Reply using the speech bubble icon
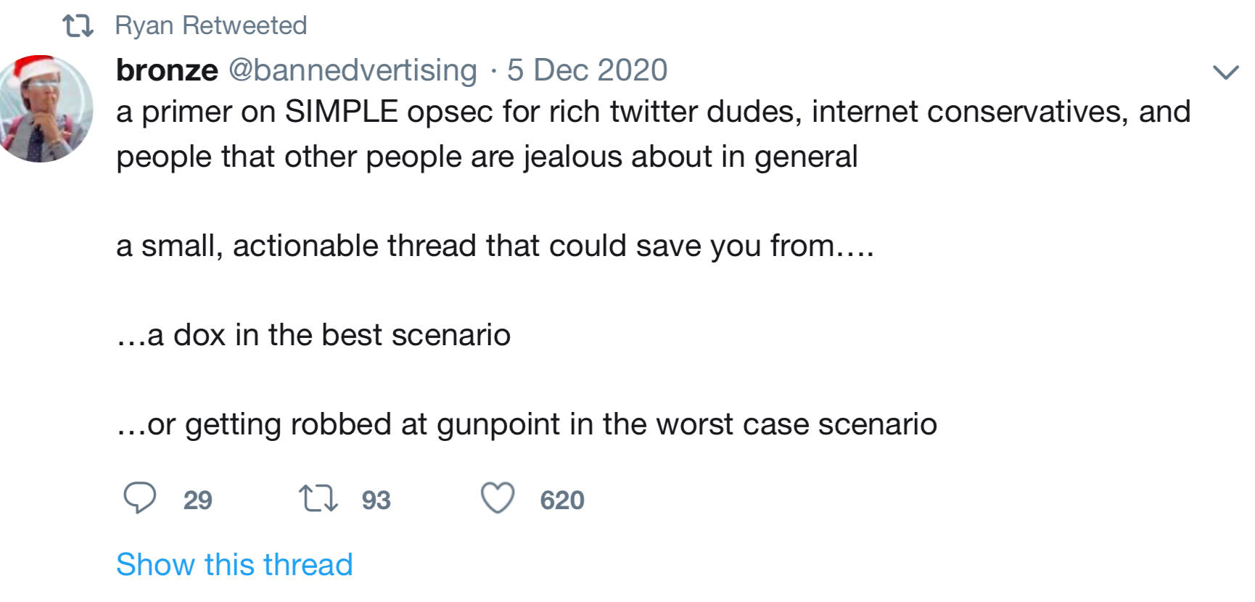Image resolution: width=1255 pixels, height=602 pixels. pyautogui.click(x=139, y=498)
